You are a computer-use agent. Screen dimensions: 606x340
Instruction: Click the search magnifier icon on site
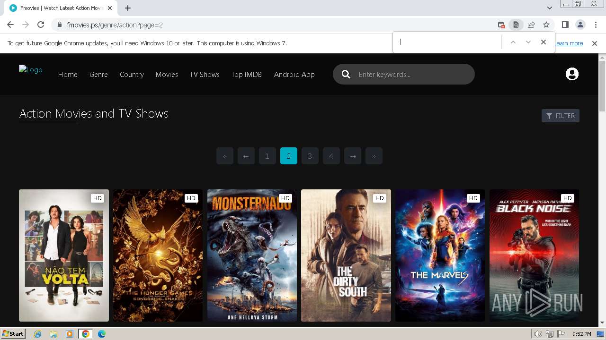[346, 74]
